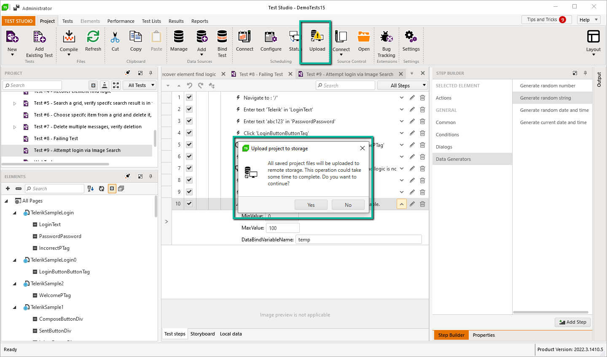Open Bug Tracking extension icon
607x357 pixels.
pos(386,37)
